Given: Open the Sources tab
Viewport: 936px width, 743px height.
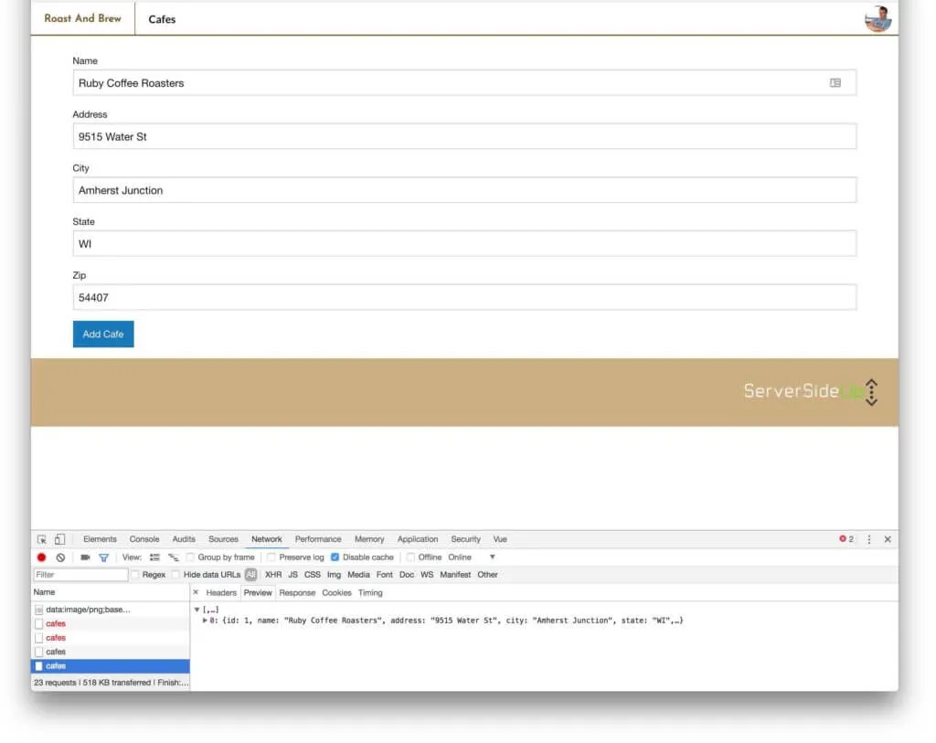Looking at the screenshot, I should pyautogui.click(x=223, y=539).
